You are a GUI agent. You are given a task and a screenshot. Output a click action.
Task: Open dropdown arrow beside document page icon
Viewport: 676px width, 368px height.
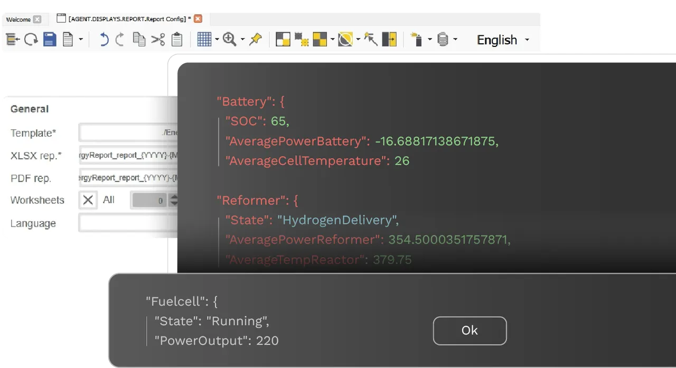(x=81, y=40)
